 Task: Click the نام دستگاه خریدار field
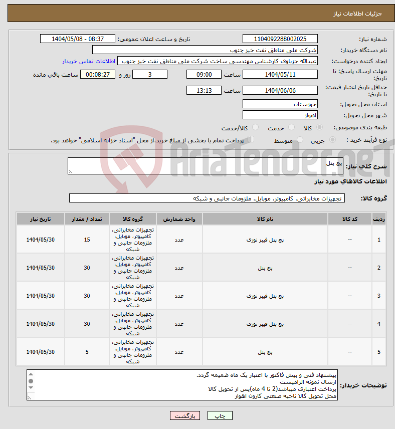[205, 50]
